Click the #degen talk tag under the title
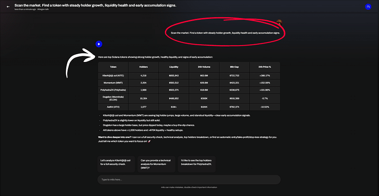379x196 pixels. (43, 9)
